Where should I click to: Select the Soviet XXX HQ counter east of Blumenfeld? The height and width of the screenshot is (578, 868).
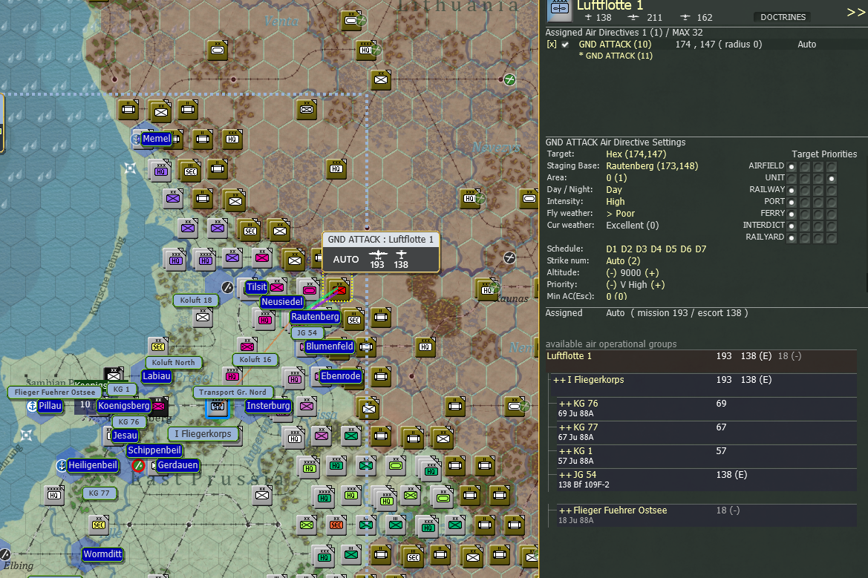tap(425, 347)
